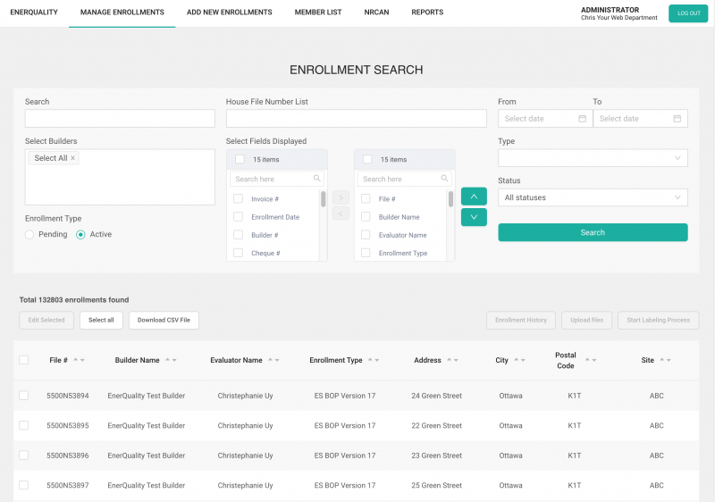This screenshot has width=715, height=502.
Task: Click address 22 Green Street
Action: (436, 425)
